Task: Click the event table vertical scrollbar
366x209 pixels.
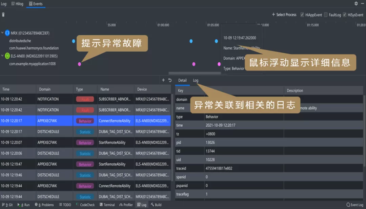Action: pos(172,138)
